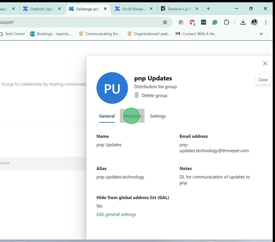The width and height of the screenshot is (275, 242).
Task: Bookmark this page with the star icon
Action: (x=165, y=22)
